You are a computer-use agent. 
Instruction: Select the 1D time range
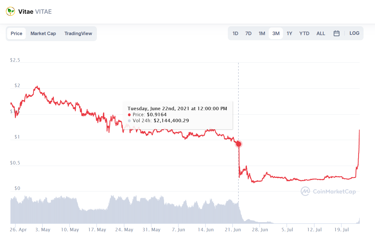(235, 33)
